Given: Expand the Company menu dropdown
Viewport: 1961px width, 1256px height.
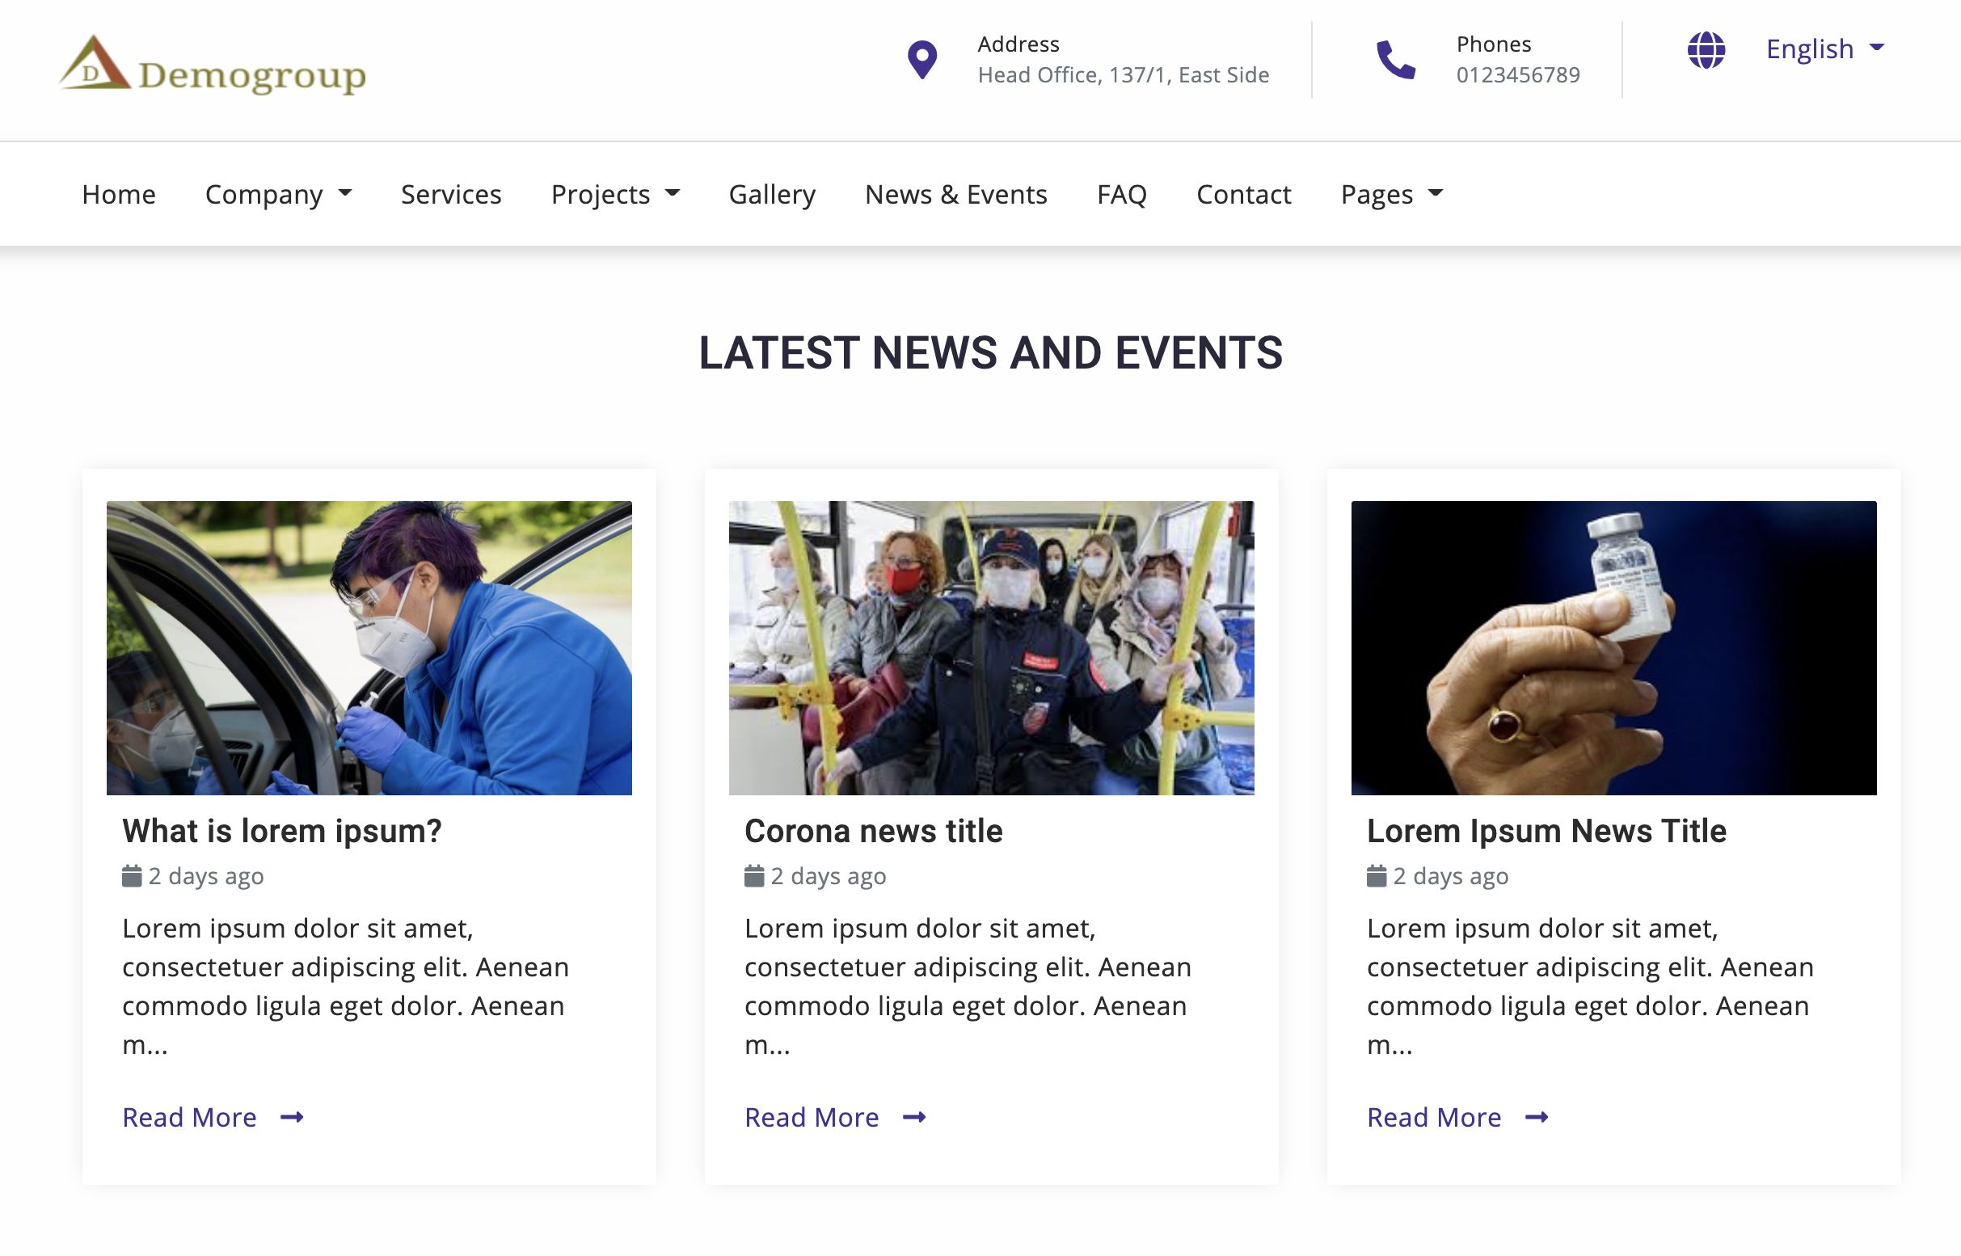Looking at the screenshot, I should (278, 194).
